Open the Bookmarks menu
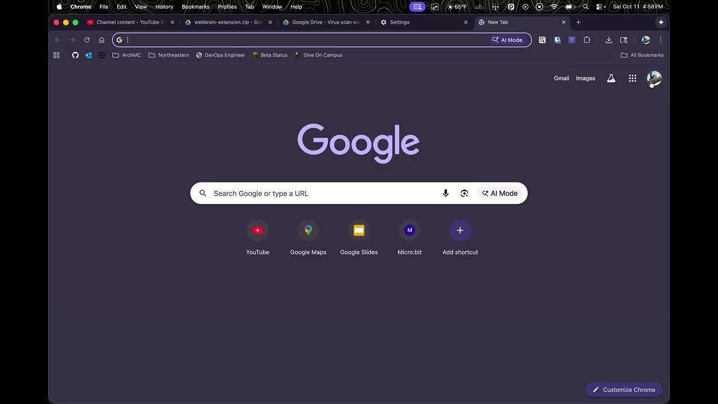718x404 pixels. pyautogui.click(x=196, y=7)
